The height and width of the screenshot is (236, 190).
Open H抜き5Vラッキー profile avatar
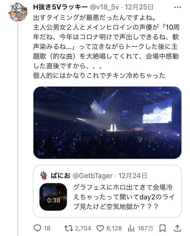coord(18,12)
